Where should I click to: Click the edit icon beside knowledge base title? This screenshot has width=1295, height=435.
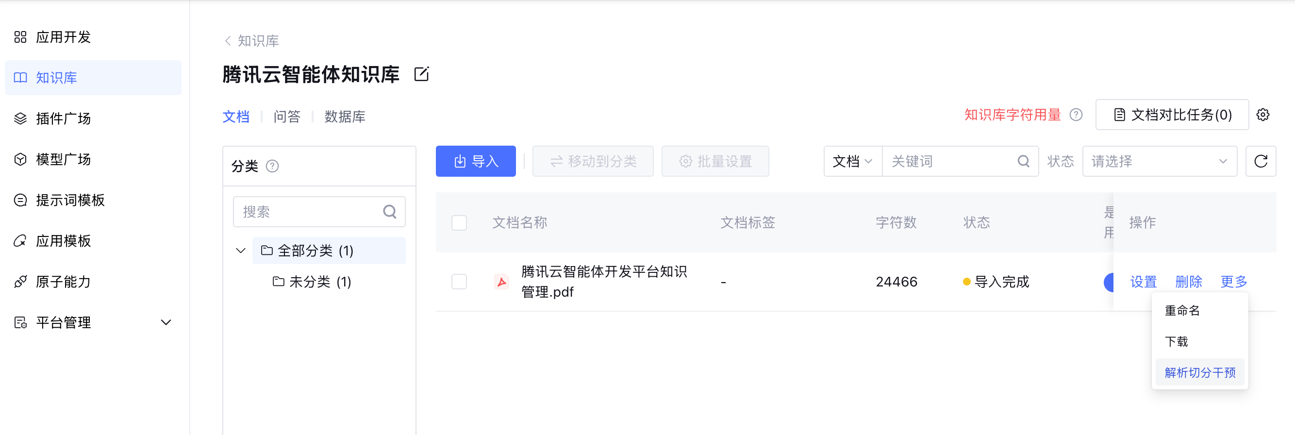(421, 74)
